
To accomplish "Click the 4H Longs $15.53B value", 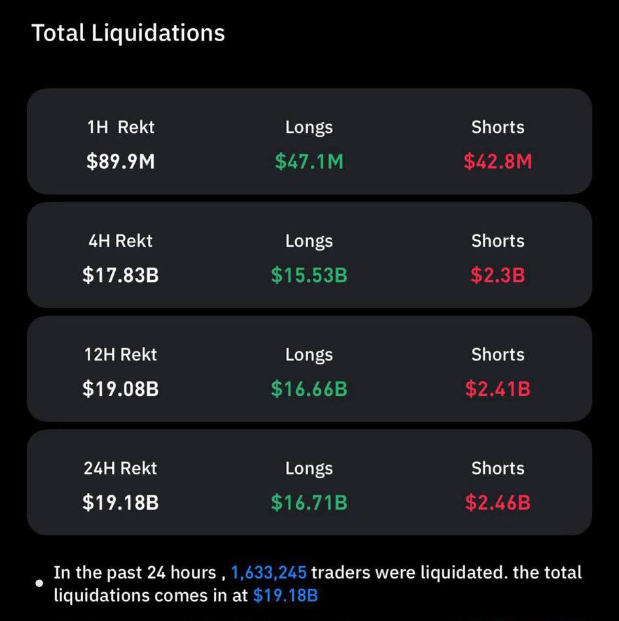I will click(309, 275).
